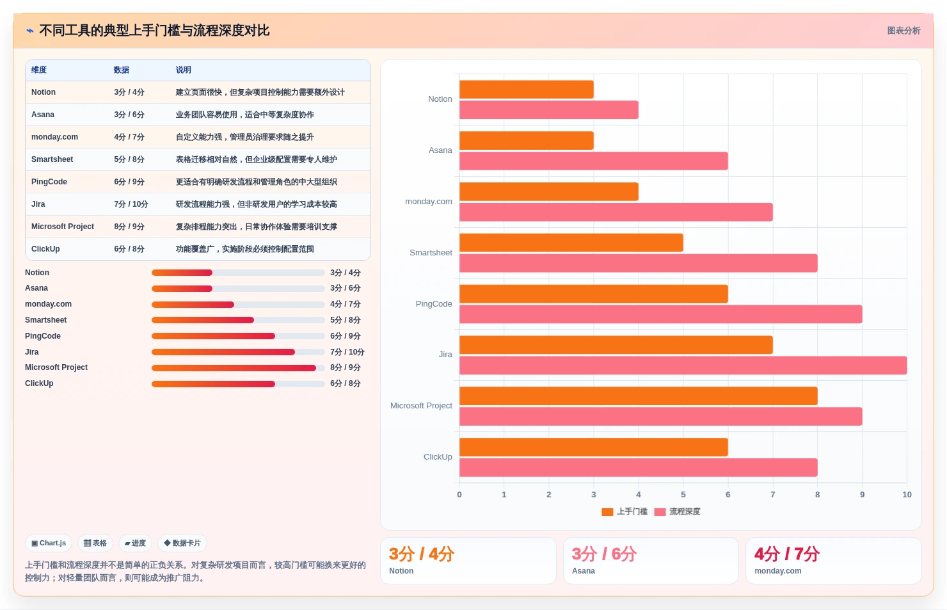
Task: Click the PingCode progress bar
Action: pyautogui.click(x=238, y=336)
